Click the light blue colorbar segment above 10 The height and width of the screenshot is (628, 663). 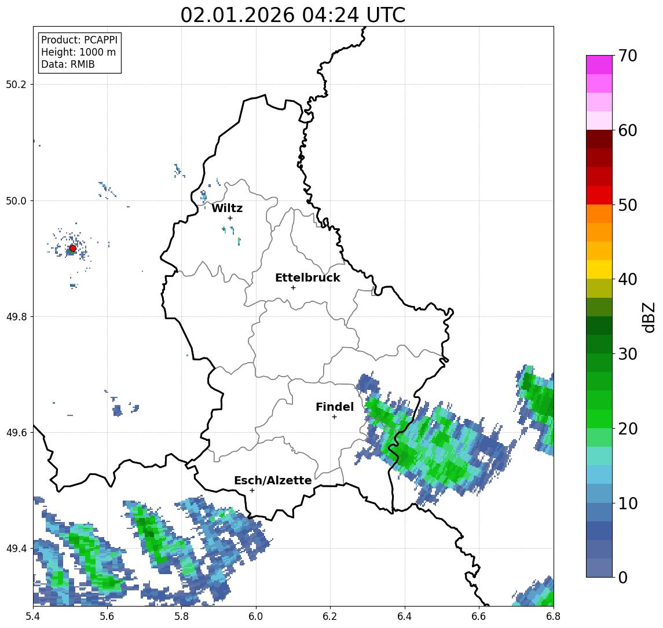(599, 493)
